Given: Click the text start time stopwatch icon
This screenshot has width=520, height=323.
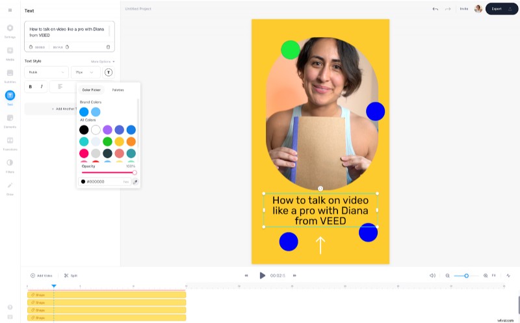Looking at the screenshot, I should [31, 47].
